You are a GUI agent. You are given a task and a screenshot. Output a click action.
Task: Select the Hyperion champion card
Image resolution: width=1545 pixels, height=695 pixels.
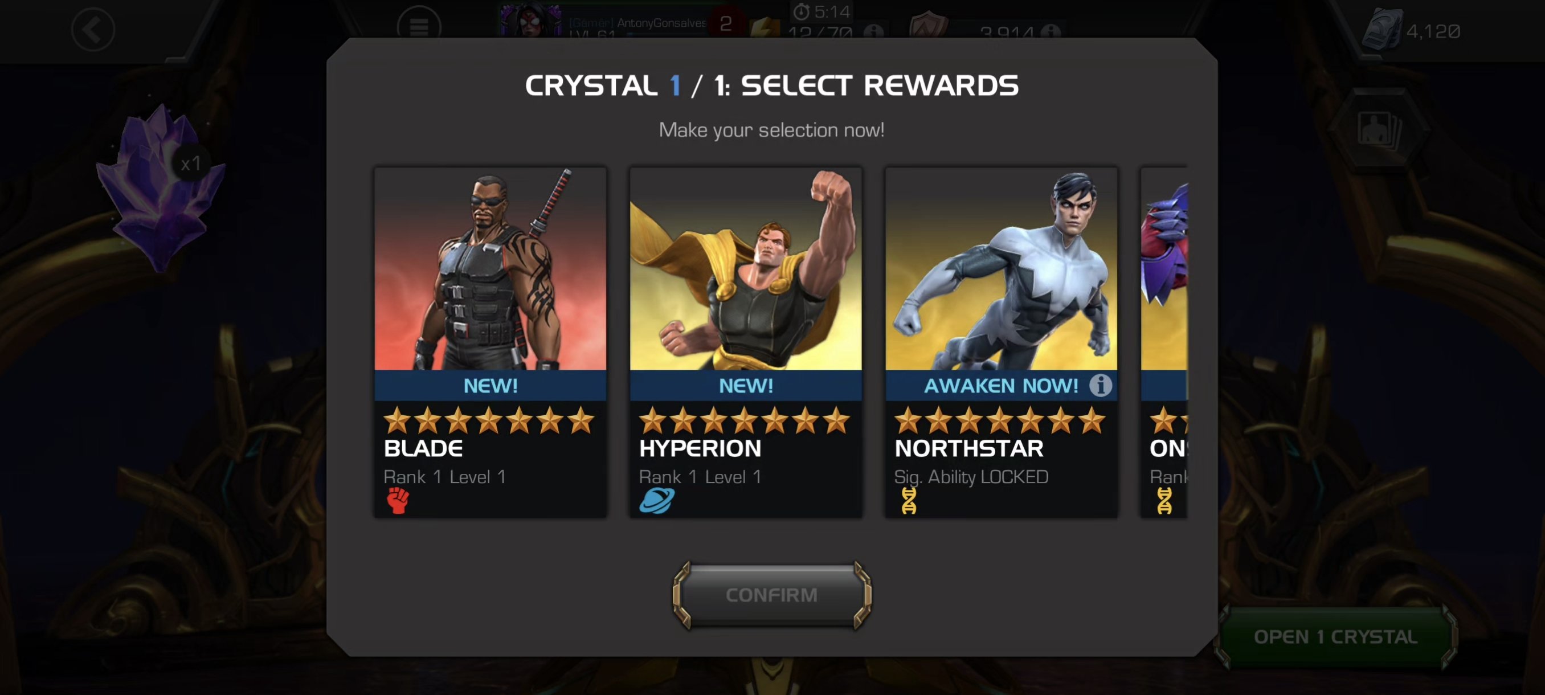(x=746, y=342)
